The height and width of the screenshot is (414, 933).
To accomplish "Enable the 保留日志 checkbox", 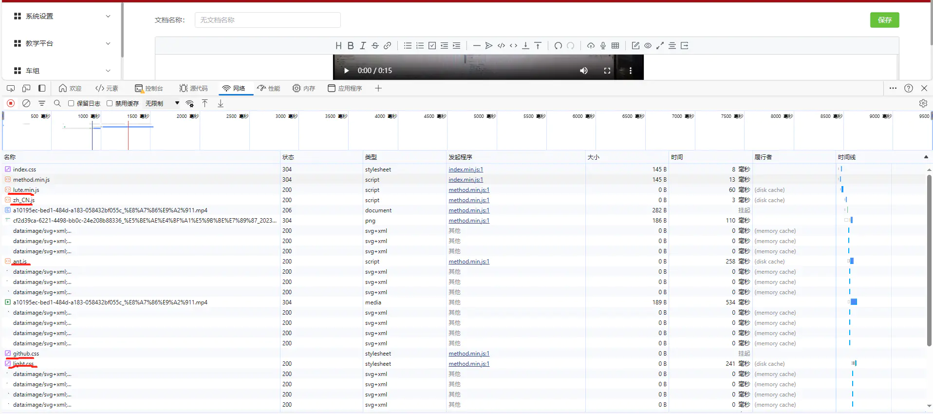I will pyautogui.click(x=71, y=103).
